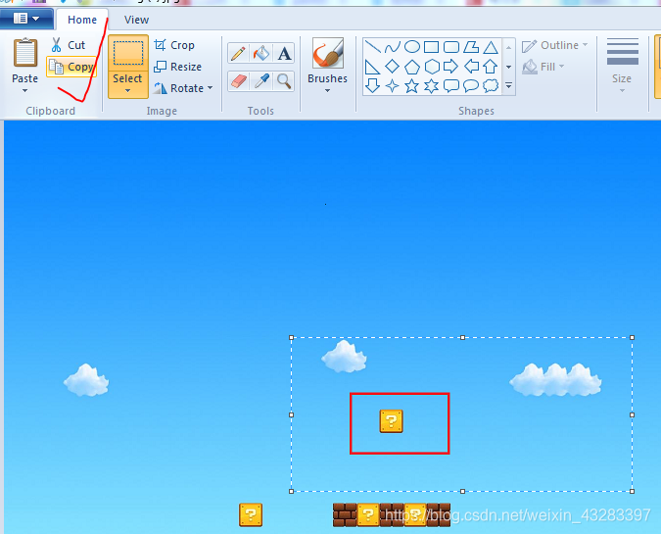The image size is (661, 534).
Task: Click the top-middle selection handle
Action: [x=462, y=337]
